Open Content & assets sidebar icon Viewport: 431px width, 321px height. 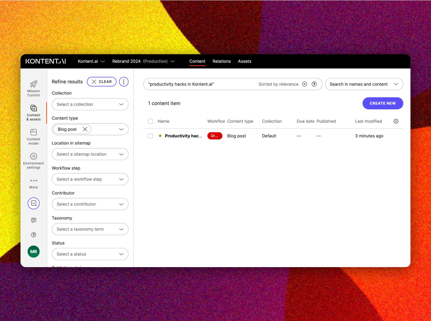34,108
